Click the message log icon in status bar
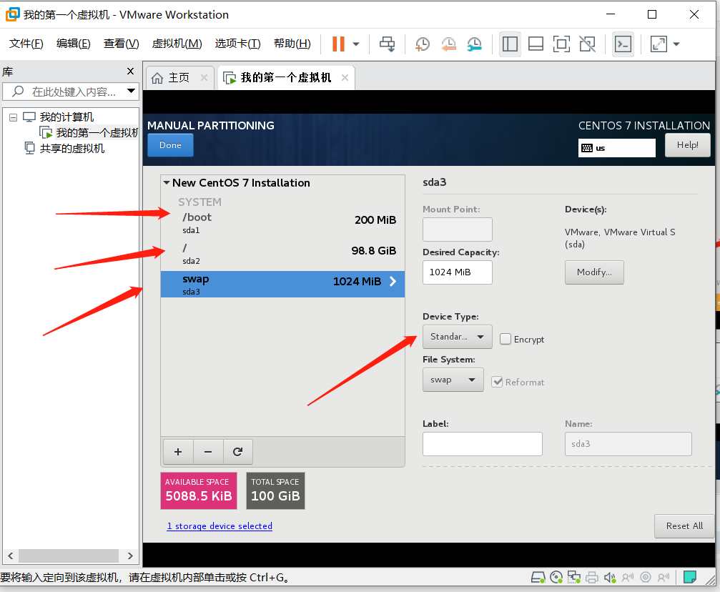The width and height of the screenshot is (720, 592). 690,577
